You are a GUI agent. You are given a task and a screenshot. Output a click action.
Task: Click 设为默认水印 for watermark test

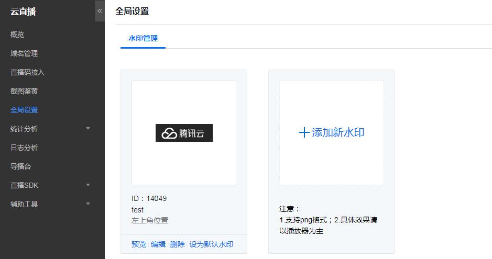(211, 244)
